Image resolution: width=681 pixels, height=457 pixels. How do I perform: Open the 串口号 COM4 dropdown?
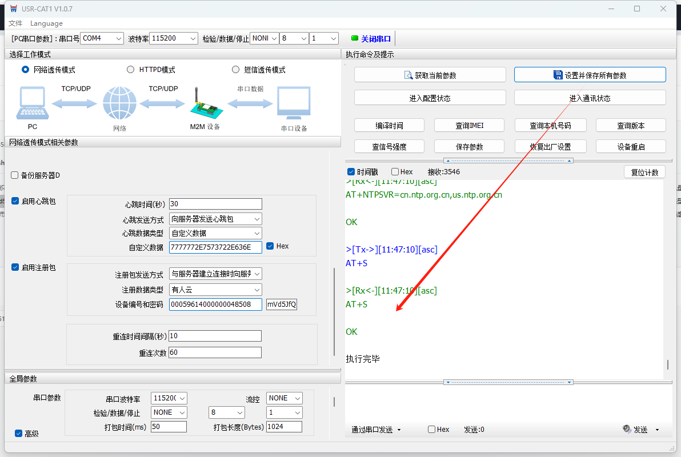[x=102, y=38]
